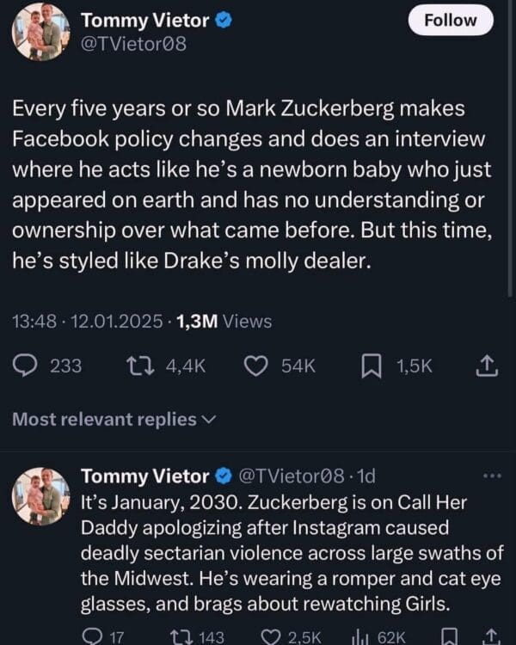Open the 1,3M Views count
Image resolution: width=516 pixels, height=645 pixels.
[x=224, y=322]
